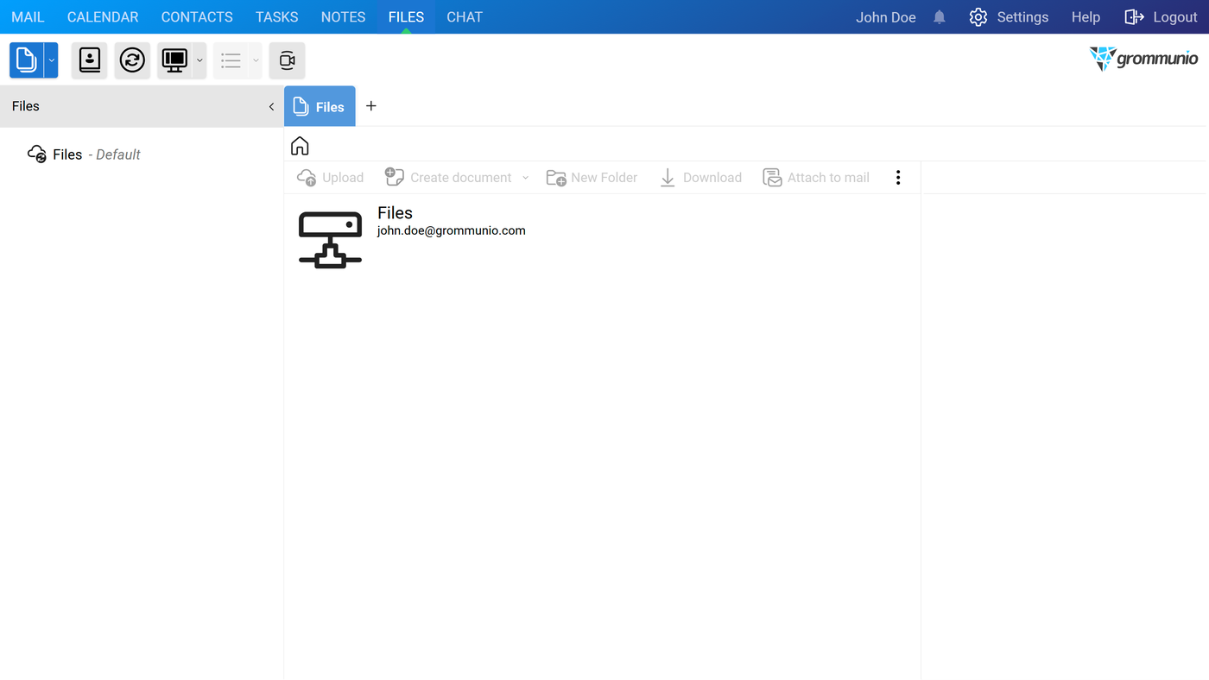
Task: Select the FILES menu item
Action: point(406,17)
